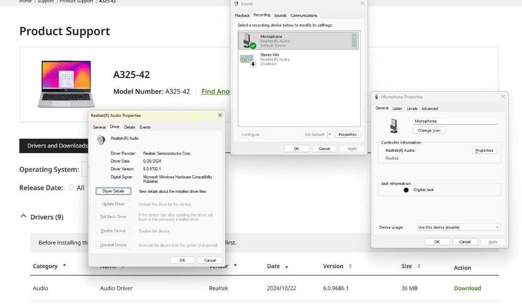The image size is (522, 304).
Task: Click the 36 MB size cell
Action: coord(409,288)
